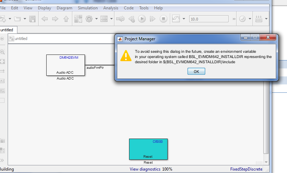
Task: Expand the Open folder dropdown arrow
Action: (25, 19)
